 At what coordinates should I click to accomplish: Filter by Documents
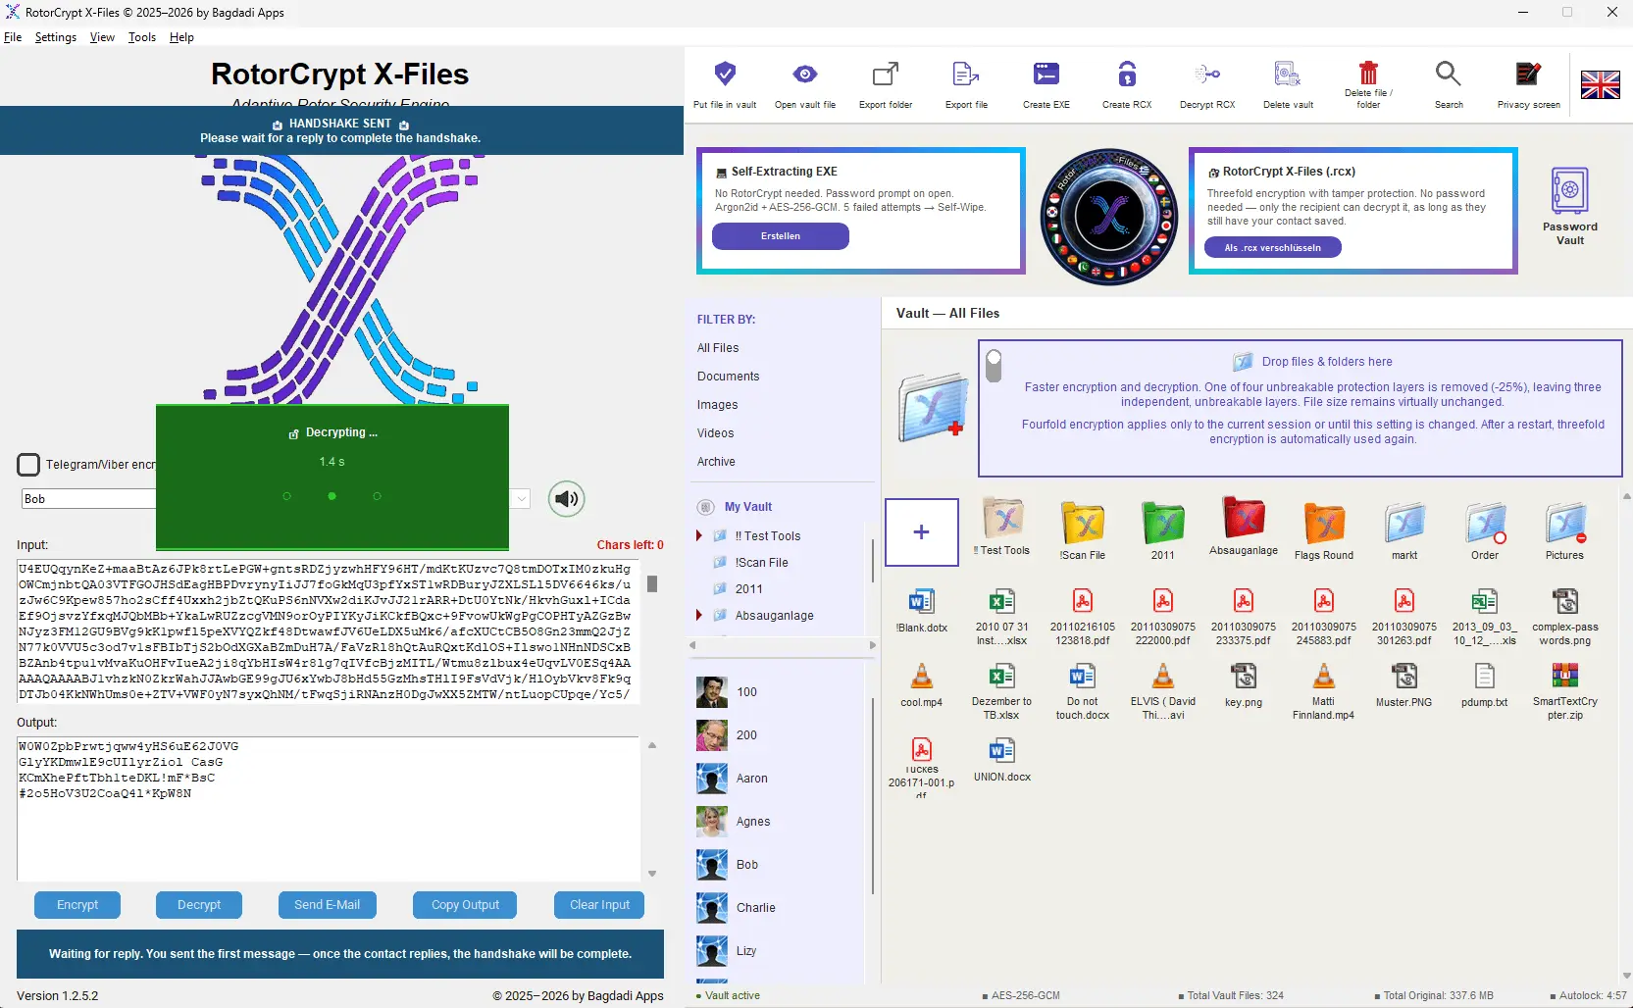729,377
